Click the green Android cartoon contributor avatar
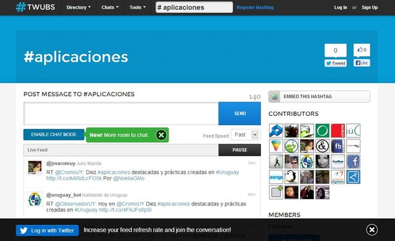This screenshot has height=241, width=395. 307,131
